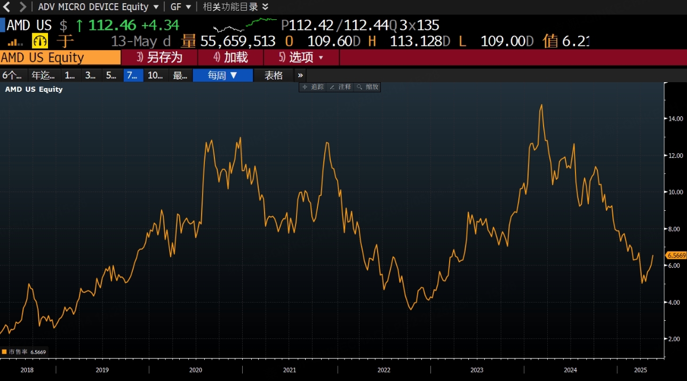
Task: Click the » more options arrow
Action: [300, 75]
